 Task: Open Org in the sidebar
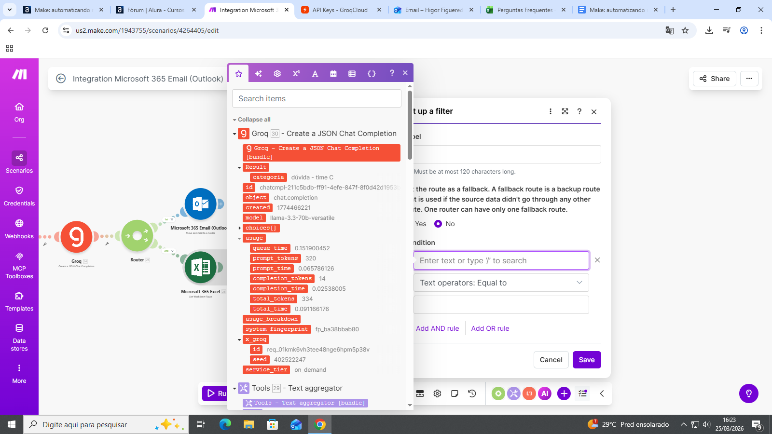pyautogui.click(x=19, y=112)
